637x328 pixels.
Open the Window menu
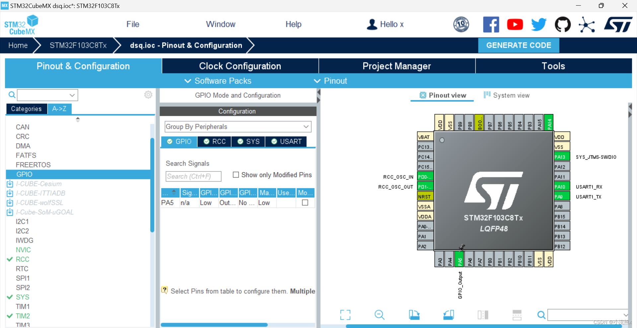click(x=221, y=24)
